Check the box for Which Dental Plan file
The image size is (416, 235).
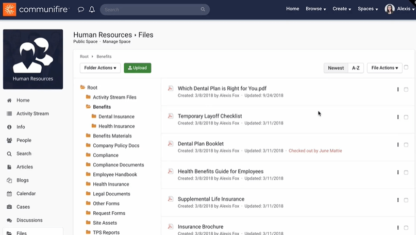(x=406, y=90)
